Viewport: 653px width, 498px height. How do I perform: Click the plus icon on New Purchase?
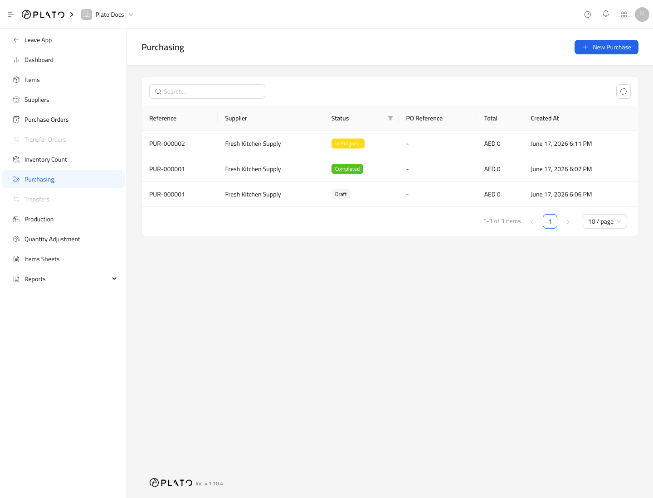point(585,47)
